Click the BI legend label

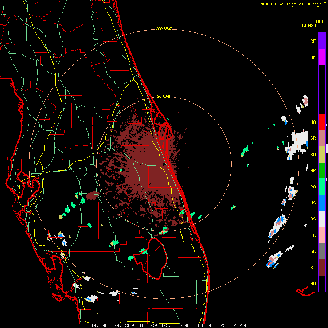(313, 268)
